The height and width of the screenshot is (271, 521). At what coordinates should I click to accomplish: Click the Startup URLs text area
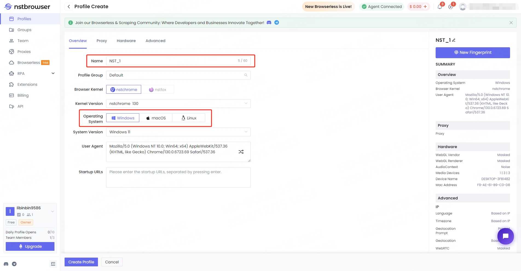(x=178, y=178)
